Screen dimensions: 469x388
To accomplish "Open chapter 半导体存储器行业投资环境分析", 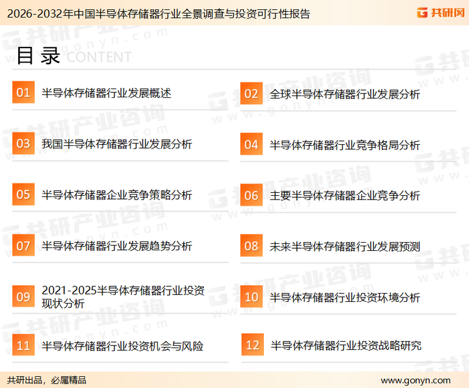I will 345,298.
